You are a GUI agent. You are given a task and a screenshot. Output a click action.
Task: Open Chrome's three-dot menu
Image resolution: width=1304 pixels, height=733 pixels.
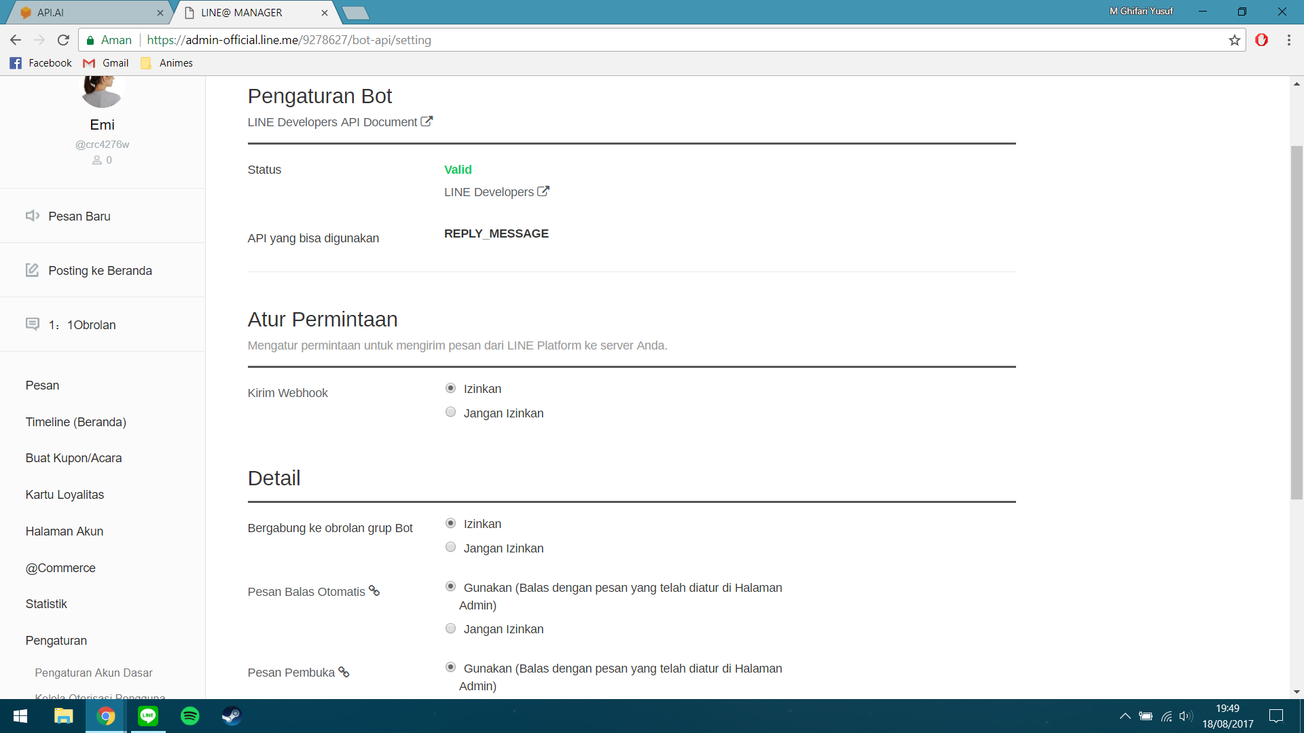pos(1288,40)
